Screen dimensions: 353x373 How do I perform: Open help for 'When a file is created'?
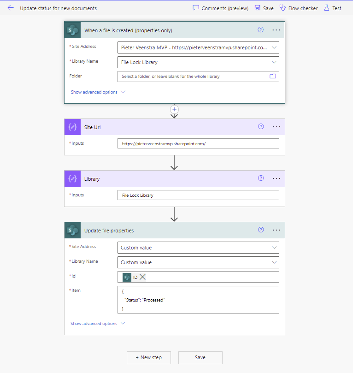(260, 30)
